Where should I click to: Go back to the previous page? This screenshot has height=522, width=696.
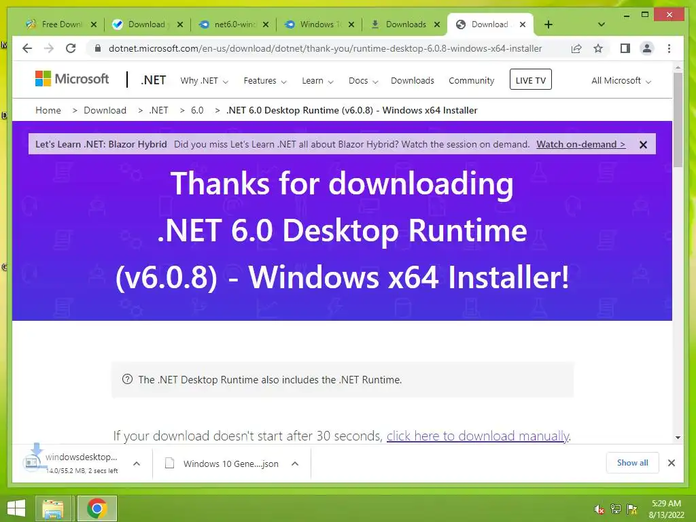27,48
